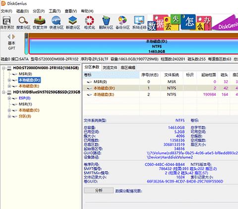Switch to the Browse Files (浏览文件) tab
The image size is (238, 209).
(110, 68)
